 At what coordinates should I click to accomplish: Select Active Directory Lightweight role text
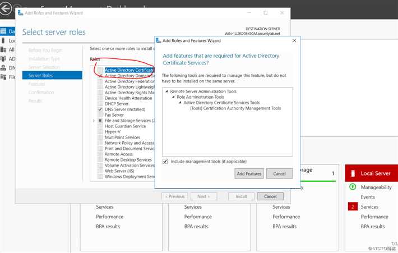pos(129,87)
